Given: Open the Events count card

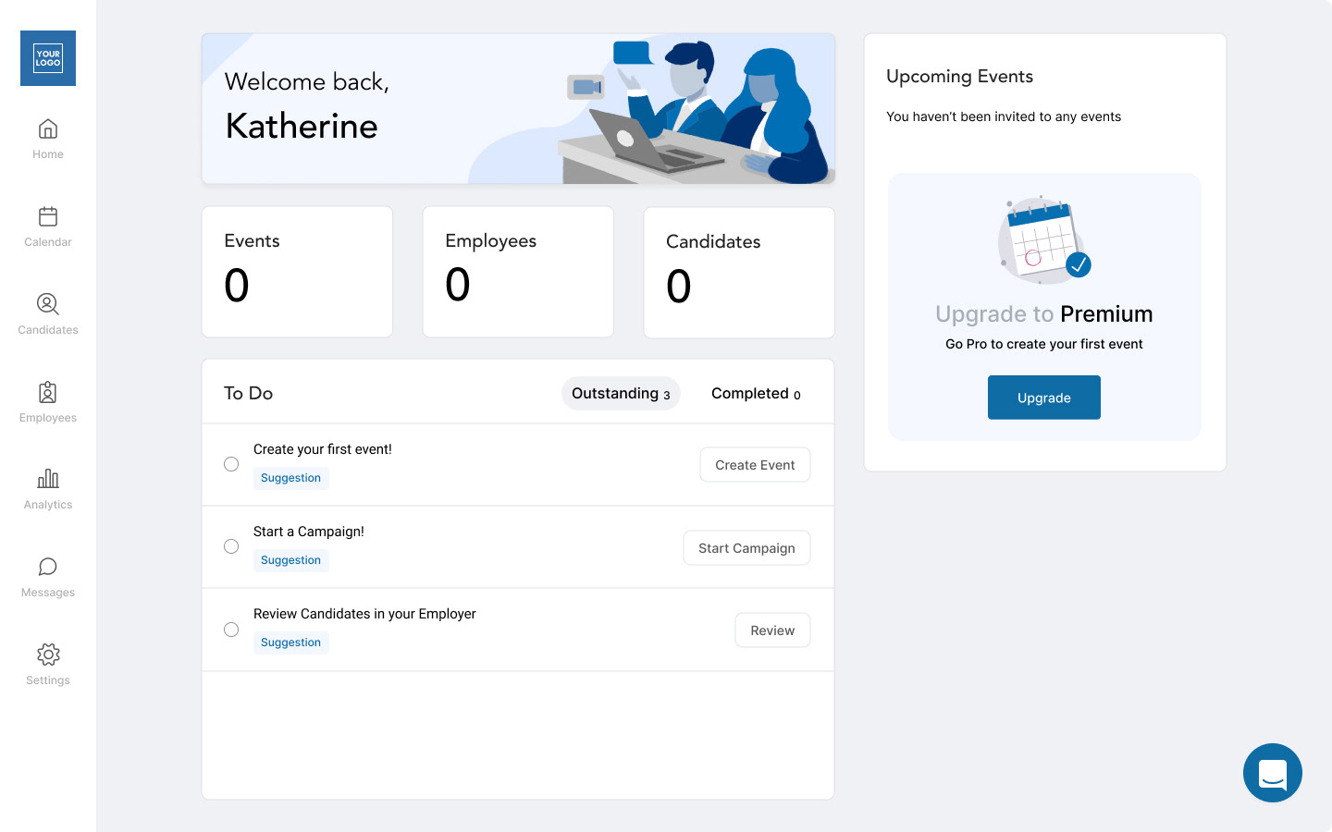Looking at the screenshot, I should (x=297, y=272).
